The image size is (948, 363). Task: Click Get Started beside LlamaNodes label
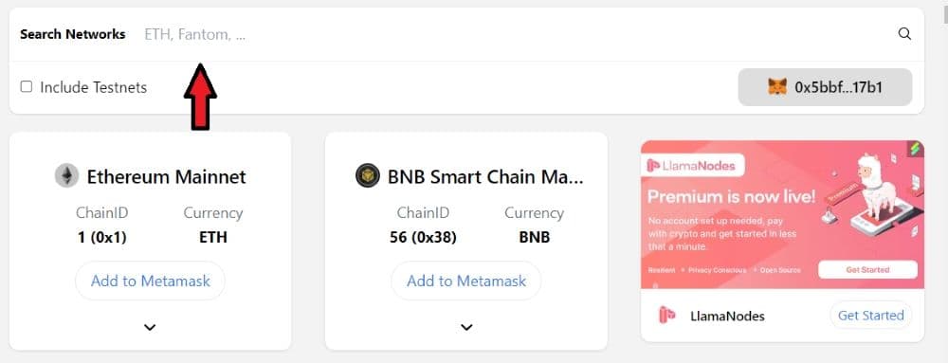(870, 316)
